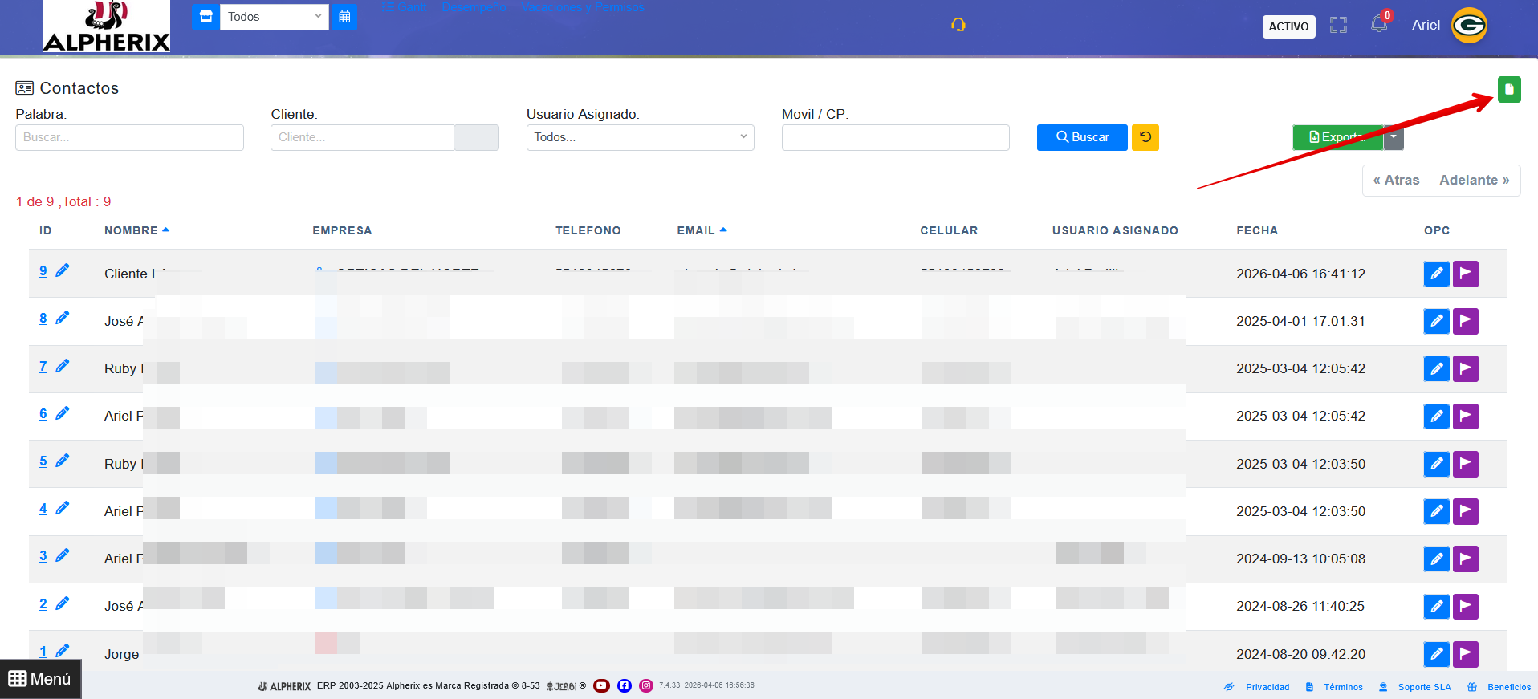Toggle the ACTIVO status button
The height and width of the screenshot is (699, 1538).
pyautogui.click(x=1288, y=26)
